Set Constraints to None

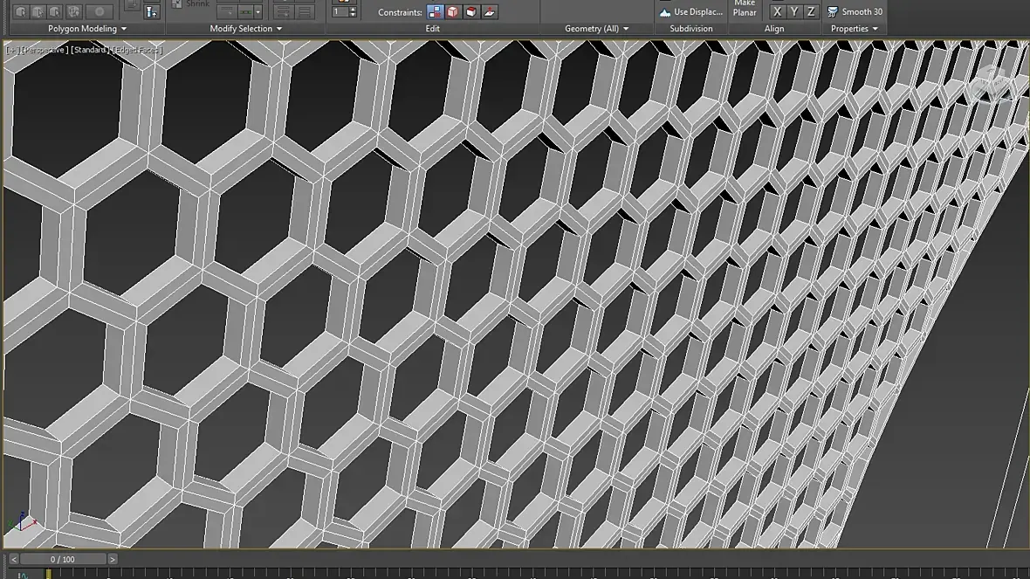click(x=434, y=12)
